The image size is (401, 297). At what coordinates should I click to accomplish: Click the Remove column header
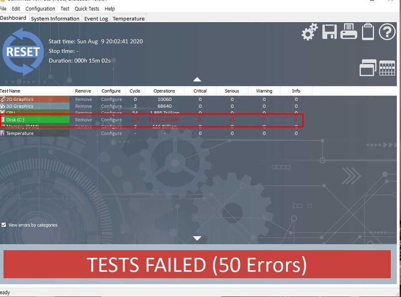(83, 91)
